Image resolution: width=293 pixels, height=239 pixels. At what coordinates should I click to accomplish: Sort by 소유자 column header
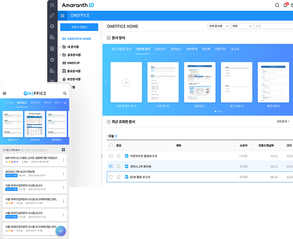tap(244, 145)
